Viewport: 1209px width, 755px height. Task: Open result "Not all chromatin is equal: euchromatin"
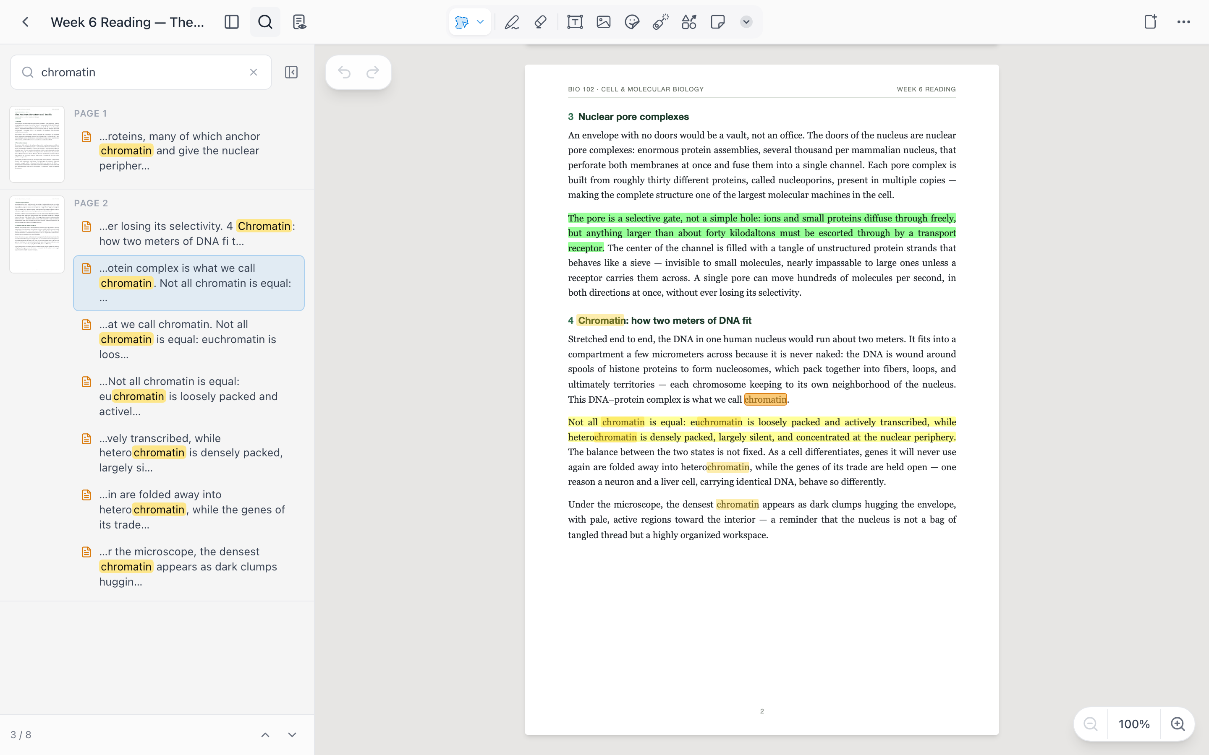pos(189,340)
